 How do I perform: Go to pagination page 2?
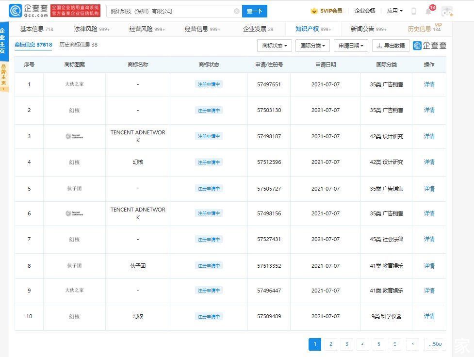click(331, 344)
